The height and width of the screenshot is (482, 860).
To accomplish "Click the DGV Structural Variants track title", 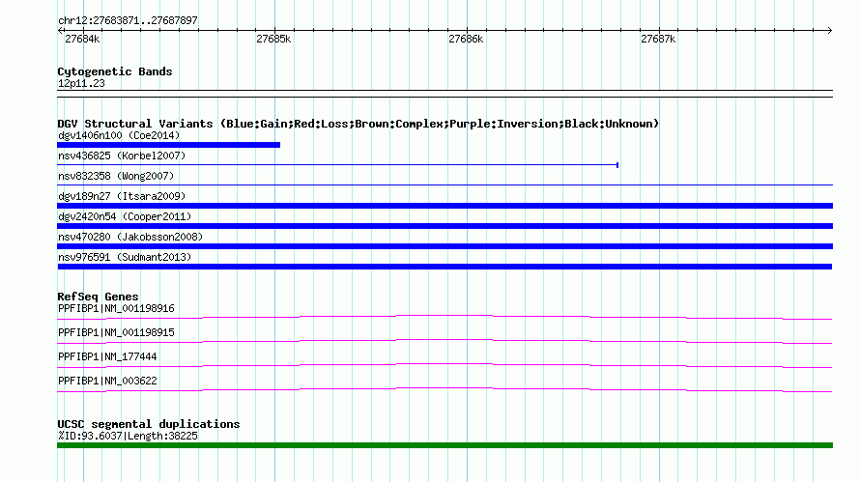I will 358,124.
